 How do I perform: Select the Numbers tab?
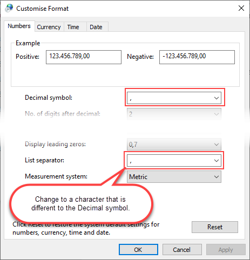tap(19, 26)
